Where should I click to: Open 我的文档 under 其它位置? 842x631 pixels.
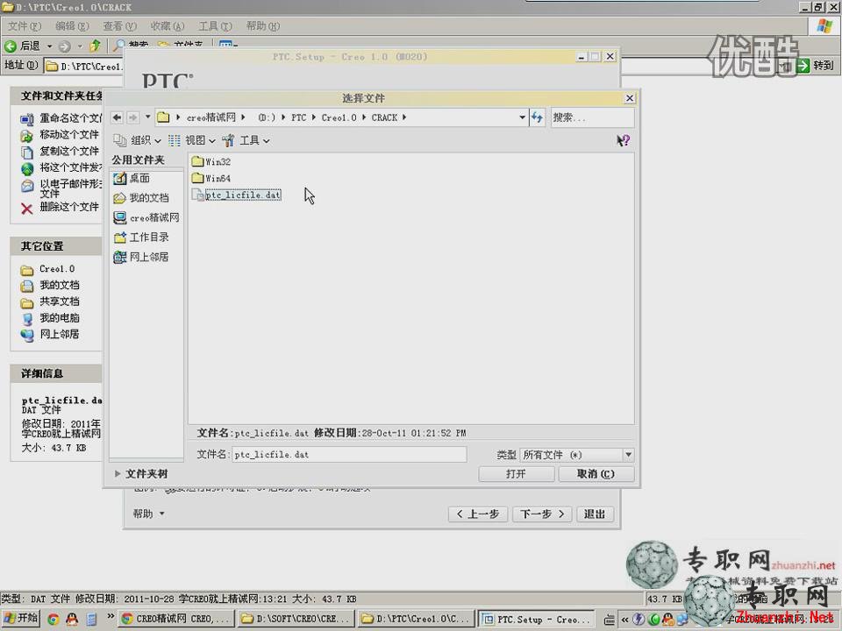click(x=50, y=285)
